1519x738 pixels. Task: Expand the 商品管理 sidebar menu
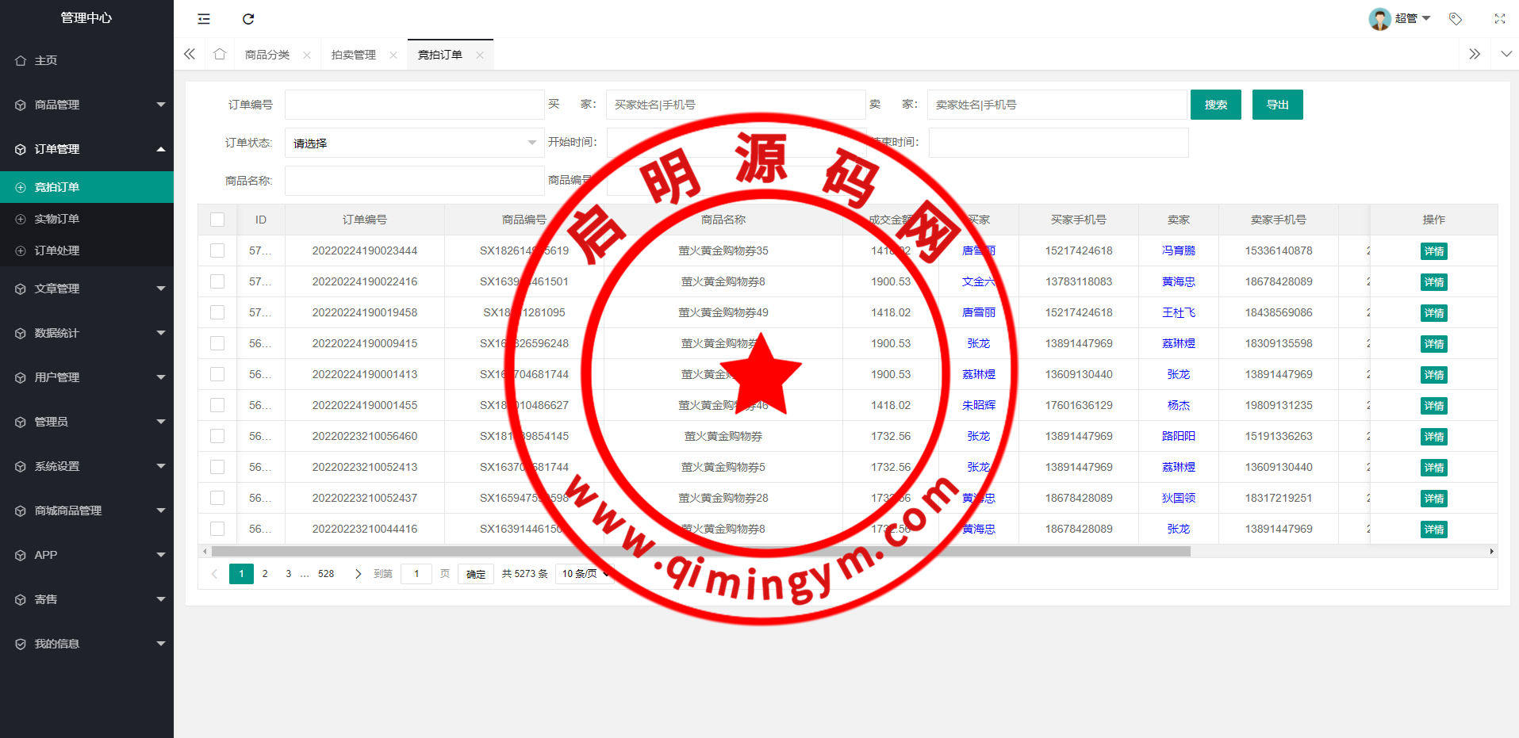coord(86,105)
